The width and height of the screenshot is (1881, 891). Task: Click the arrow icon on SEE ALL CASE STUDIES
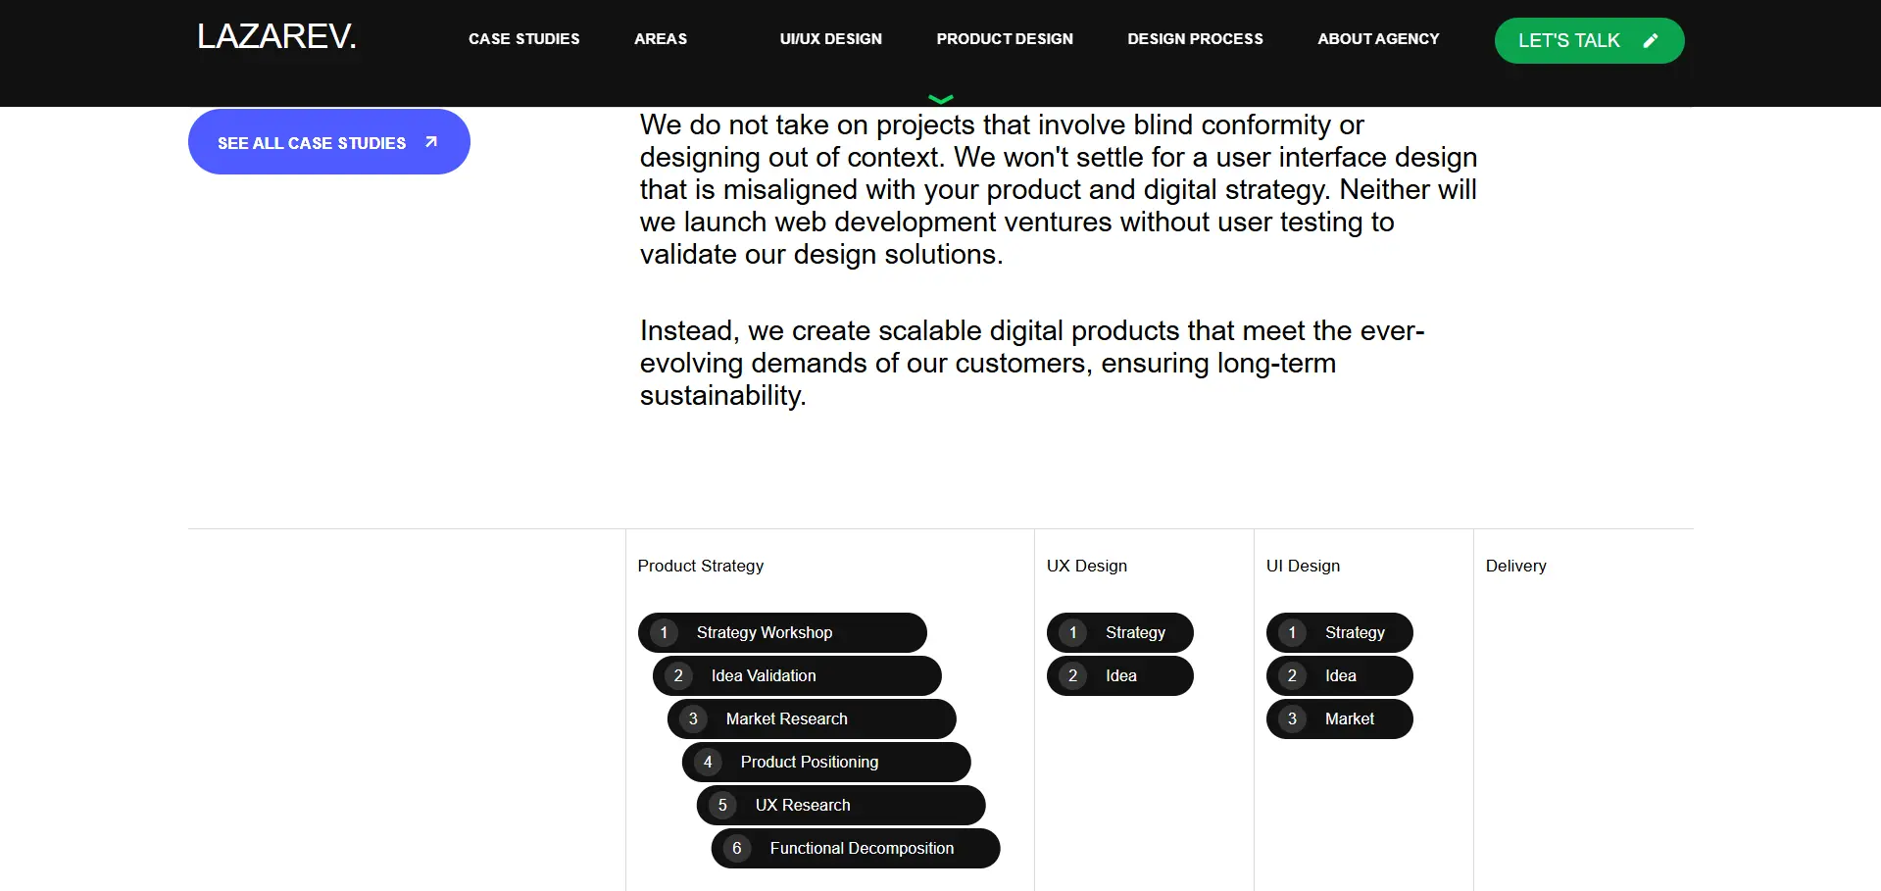[429, 141]
